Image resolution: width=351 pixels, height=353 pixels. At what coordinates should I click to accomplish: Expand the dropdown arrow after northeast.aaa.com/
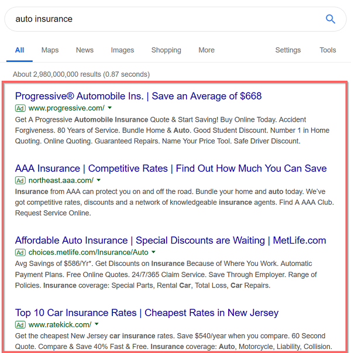(98, 180)
